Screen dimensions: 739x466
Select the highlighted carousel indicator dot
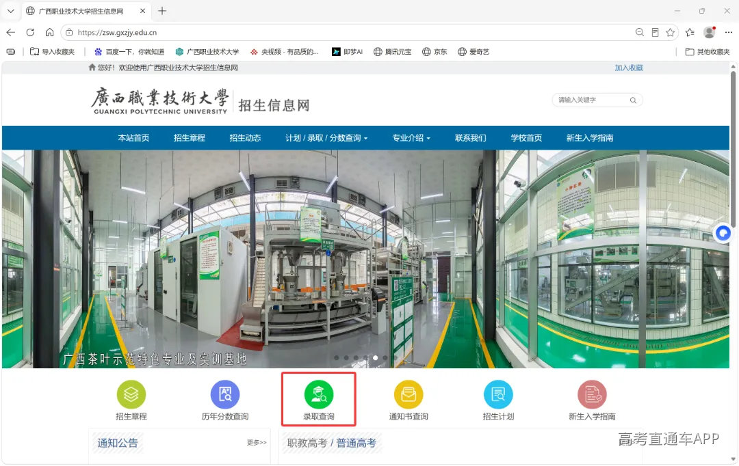[375, 358]
